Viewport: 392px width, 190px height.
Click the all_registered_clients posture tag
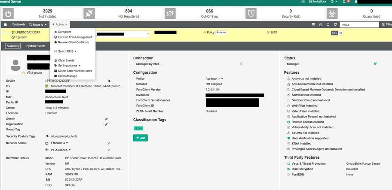point(64,136)
